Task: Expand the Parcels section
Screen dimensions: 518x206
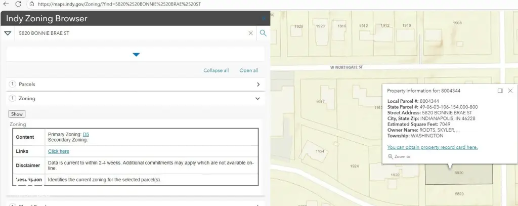Action: click(x=258, y=85)
